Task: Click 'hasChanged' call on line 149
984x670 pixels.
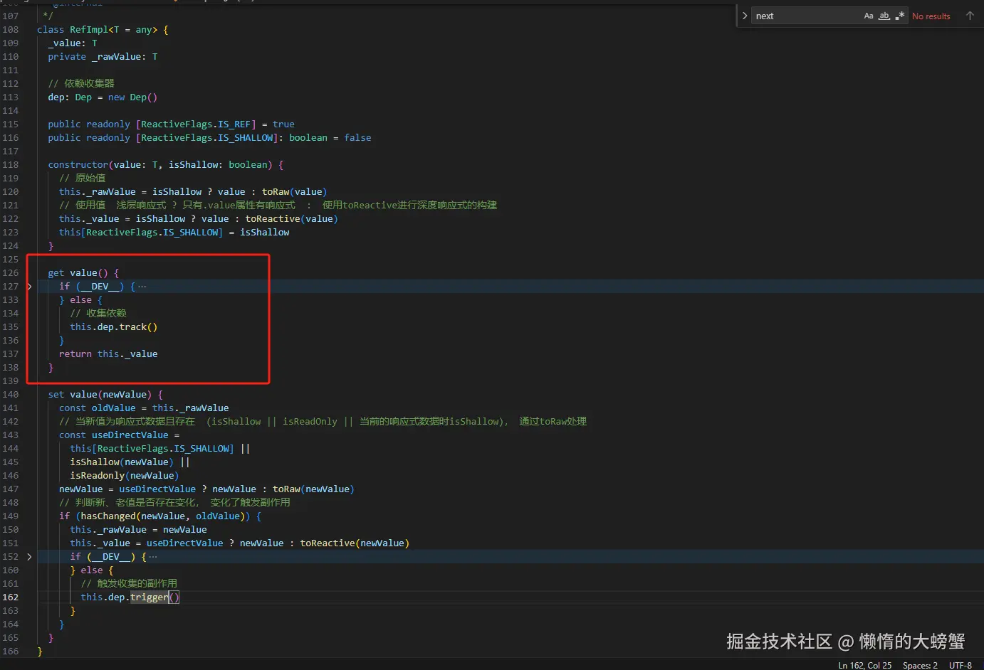Action: 108,516
